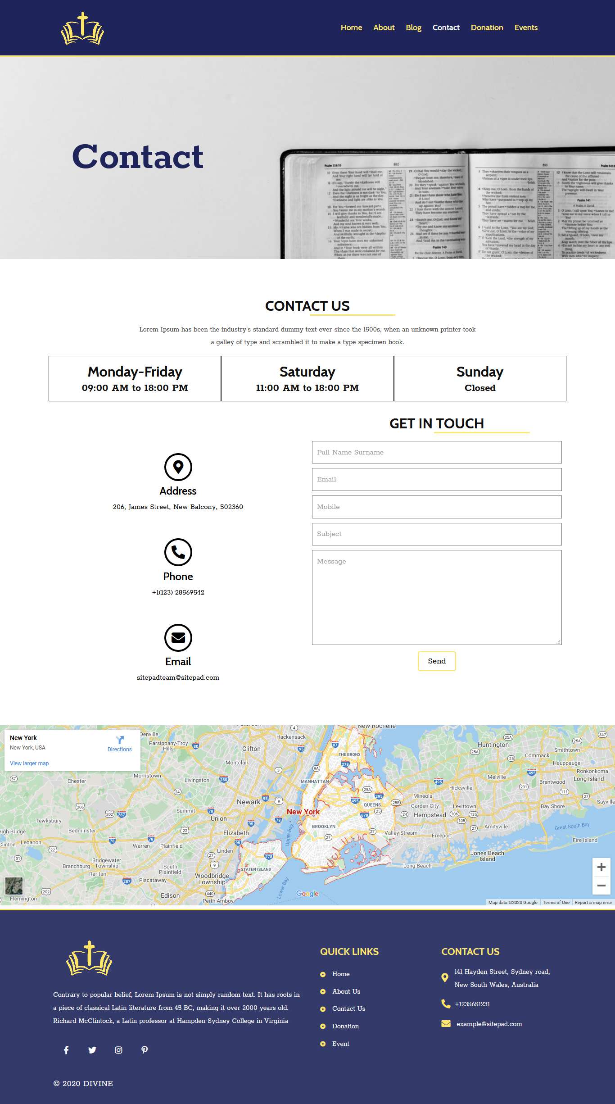
Task: Zoom in the map with the plus button
Action: pyautogui.click(x=601, y=867)
